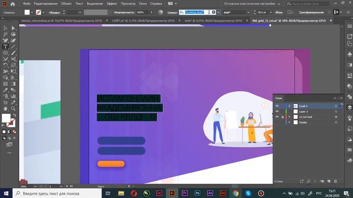Open the Справка menu
Screen dimensions: 353x198
click(x=156, y=4)
